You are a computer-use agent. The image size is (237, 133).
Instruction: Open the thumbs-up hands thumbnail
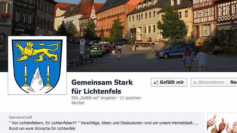tap(222, 123)
